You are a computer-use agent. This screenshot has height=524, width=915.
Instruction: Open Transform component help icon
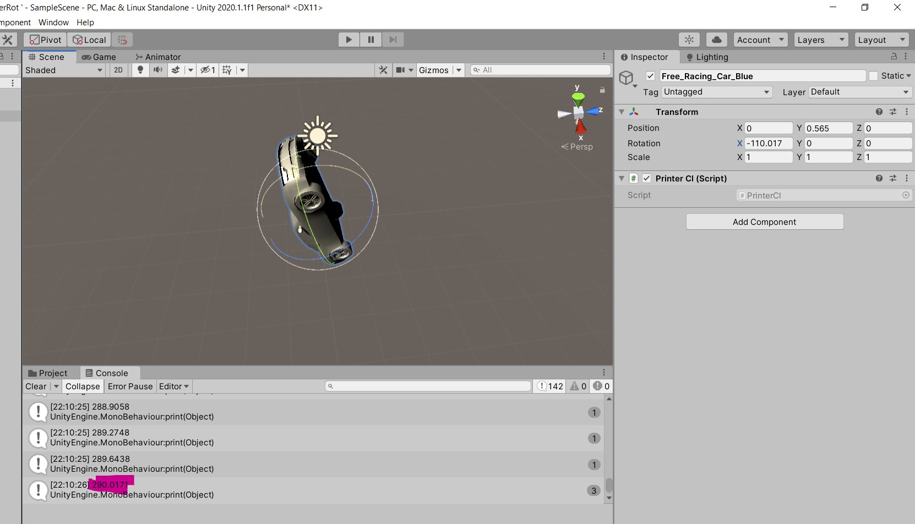[x=879, y=112]
